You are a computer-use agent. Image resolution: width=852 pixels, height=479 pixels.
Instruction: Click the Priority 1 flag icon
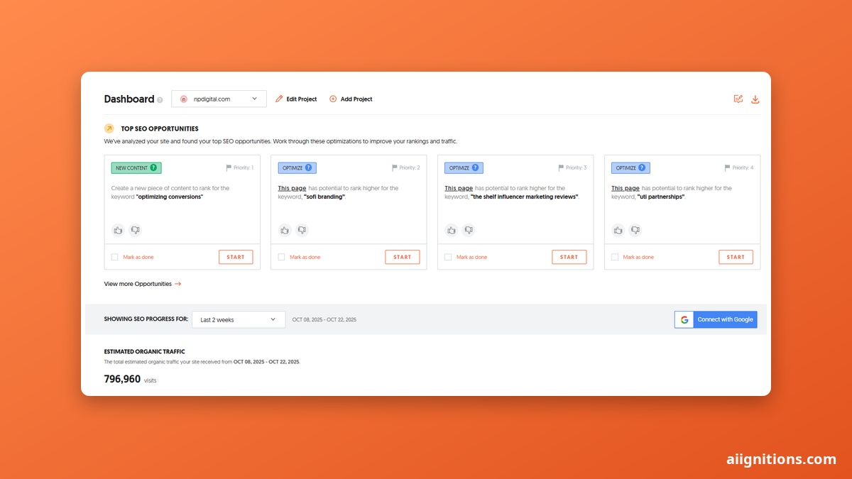coord(229,168)
